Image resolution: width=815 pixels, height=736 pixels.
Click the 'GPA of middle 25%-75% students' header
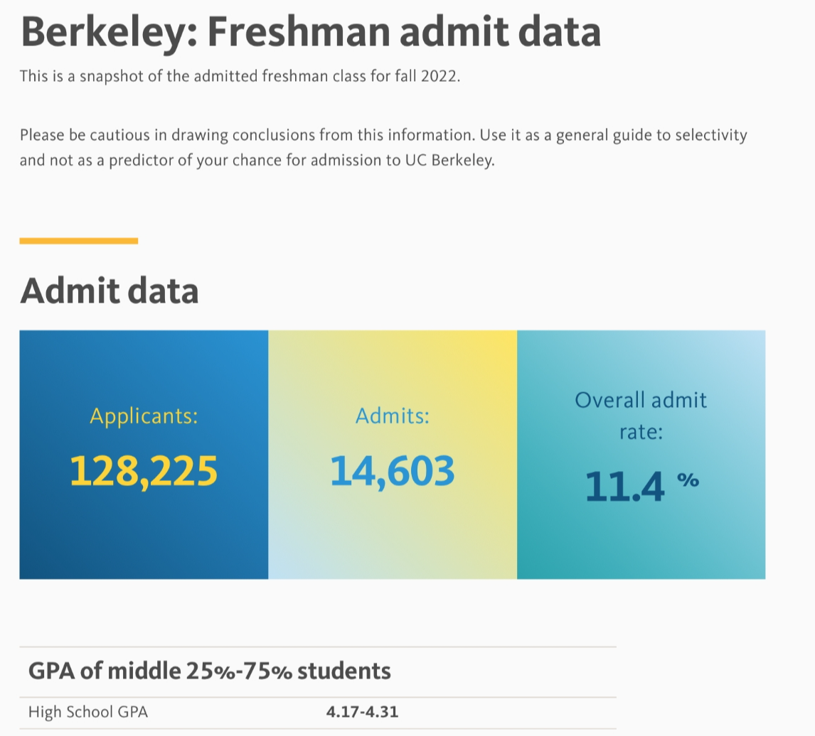pyautogui.click(x=209, y=671)
